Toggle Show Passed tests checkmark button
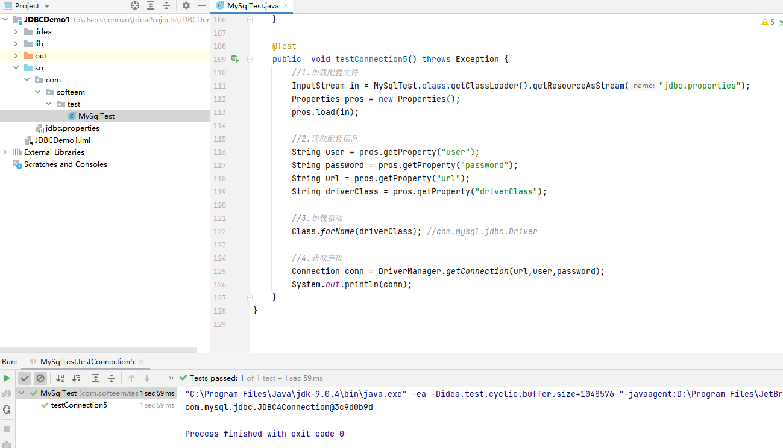The image size is (783, 448). point(25,378)
